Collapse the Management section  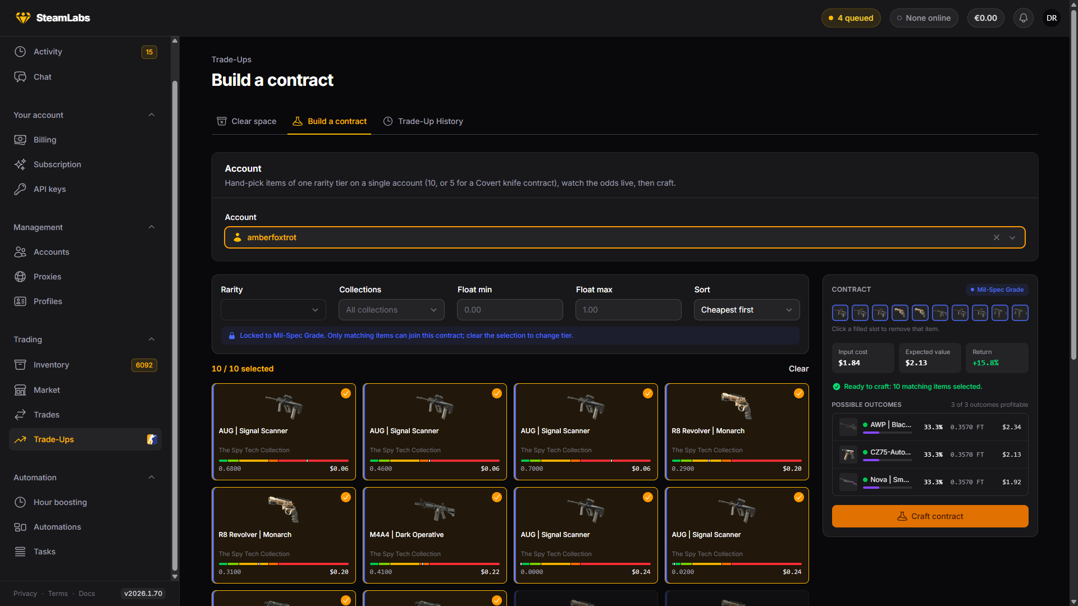tap(151, 227)
